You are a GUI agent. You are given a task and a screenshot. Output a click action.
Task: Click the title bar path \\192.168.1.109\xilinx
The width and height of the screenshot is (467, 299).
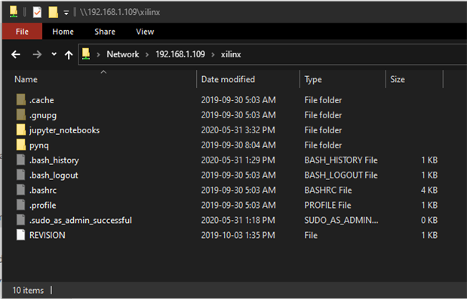[x=120, y=12]
